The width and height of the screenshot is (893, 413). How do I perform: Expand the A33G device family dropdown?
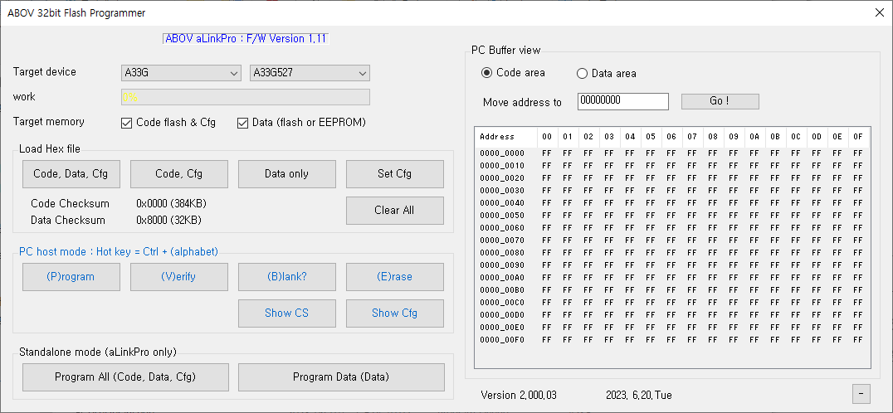coord(181,73)
